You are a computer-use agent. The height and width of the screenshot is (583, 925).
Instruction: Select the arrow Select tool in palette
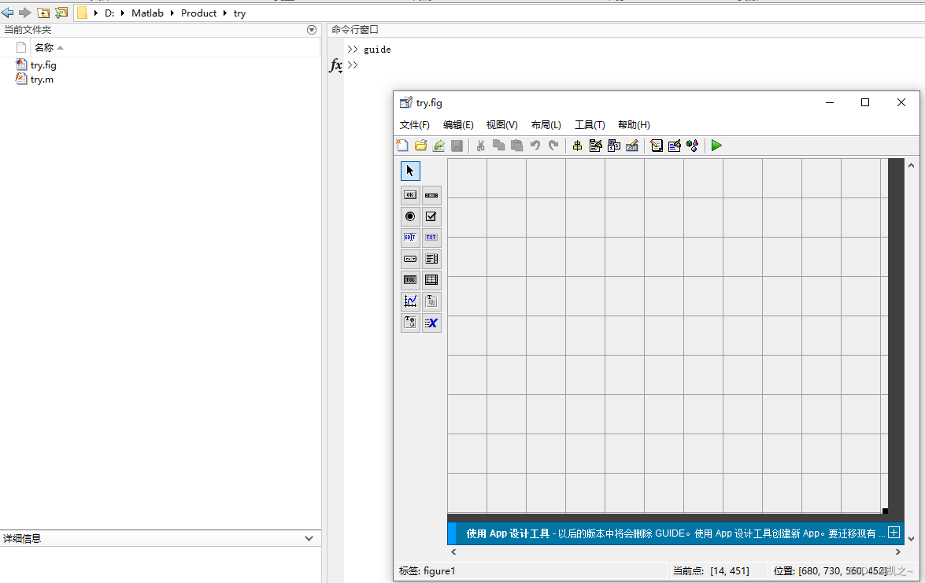pos(410,171)
